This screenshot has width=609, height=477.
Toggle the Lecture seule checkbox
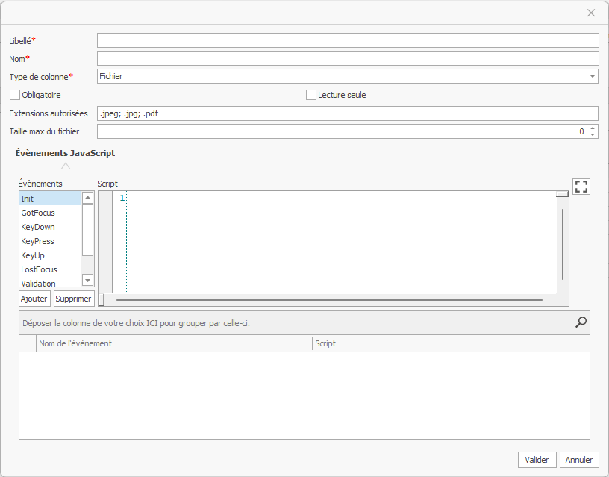tap(311, 95)
